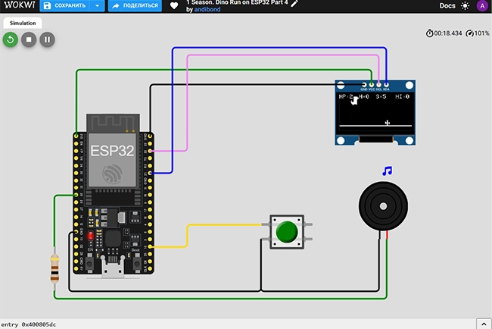
Task: Click the serial output 'entry 0x400805dc'
Action: pos(29,324)
